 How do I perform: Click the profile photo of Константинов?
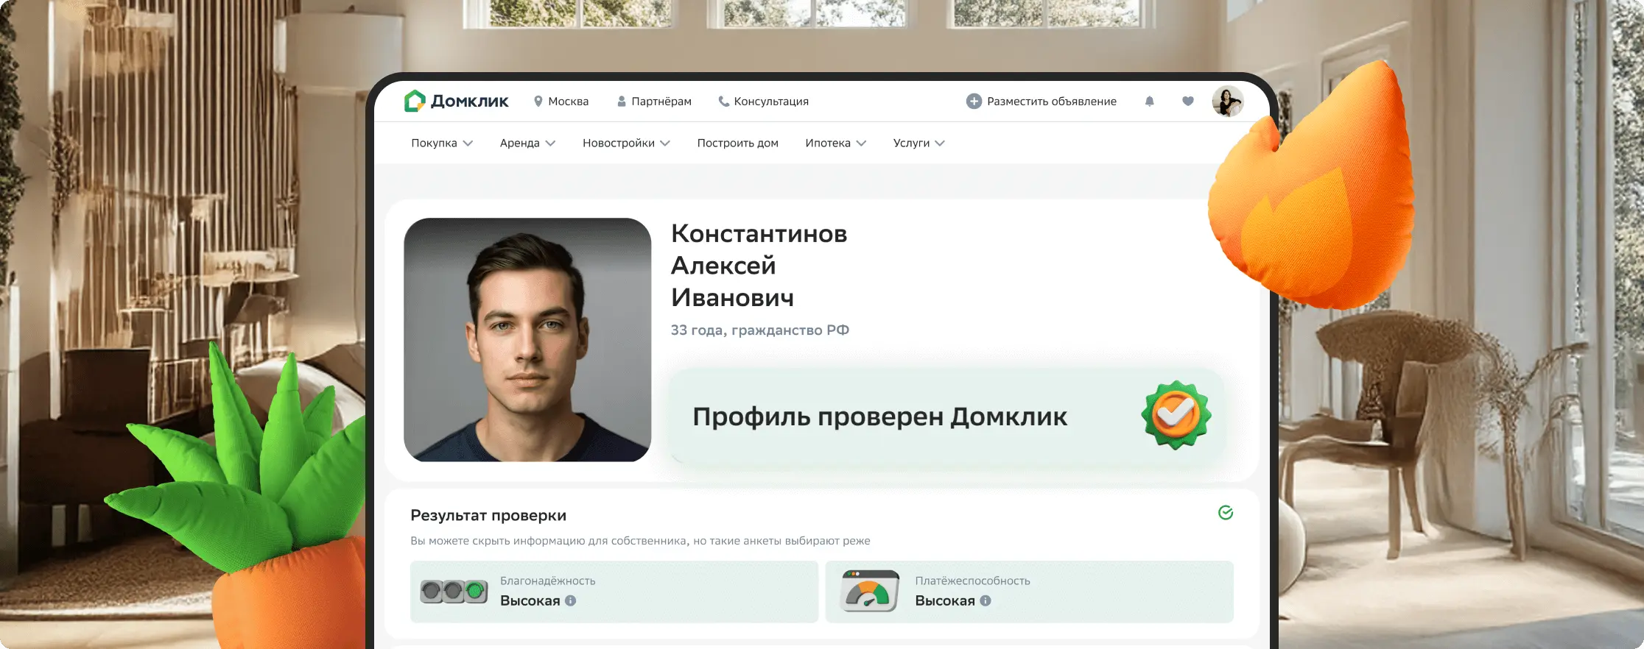(x=527, y=340)
